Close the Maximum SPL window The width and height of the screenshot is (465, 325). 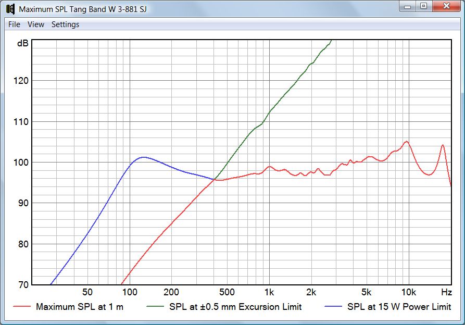click(x=446, y=6)
